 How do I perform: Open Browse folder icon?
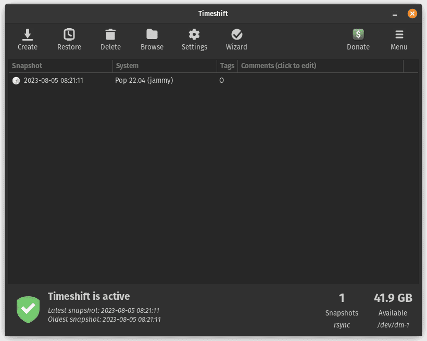(152, 34)
